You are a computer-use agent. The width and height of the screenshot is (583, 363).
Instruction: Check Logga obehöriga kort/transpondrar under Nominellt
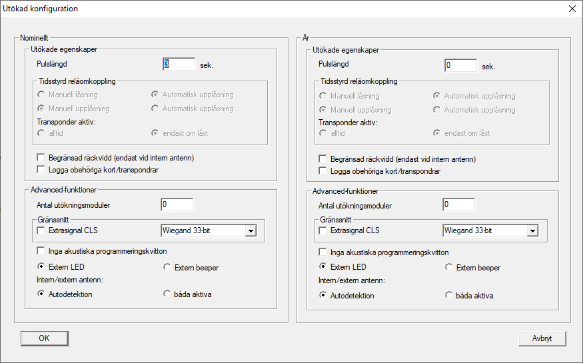point(41,171)
